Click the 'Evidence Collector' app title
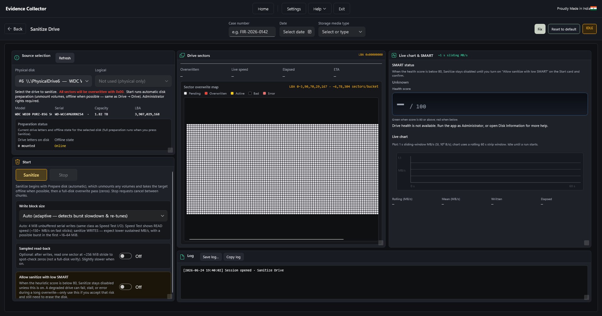This screenshot has width=602, height=316. [x=26, y=9]
